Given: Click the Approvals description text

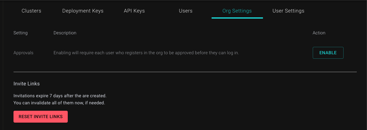Looking at the screenshot, I should coord(146,53).
